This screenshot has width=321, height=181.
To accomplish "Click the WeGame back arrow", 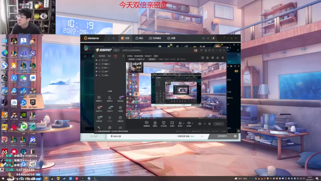I will pyautogui.click(x=109, y=38).
